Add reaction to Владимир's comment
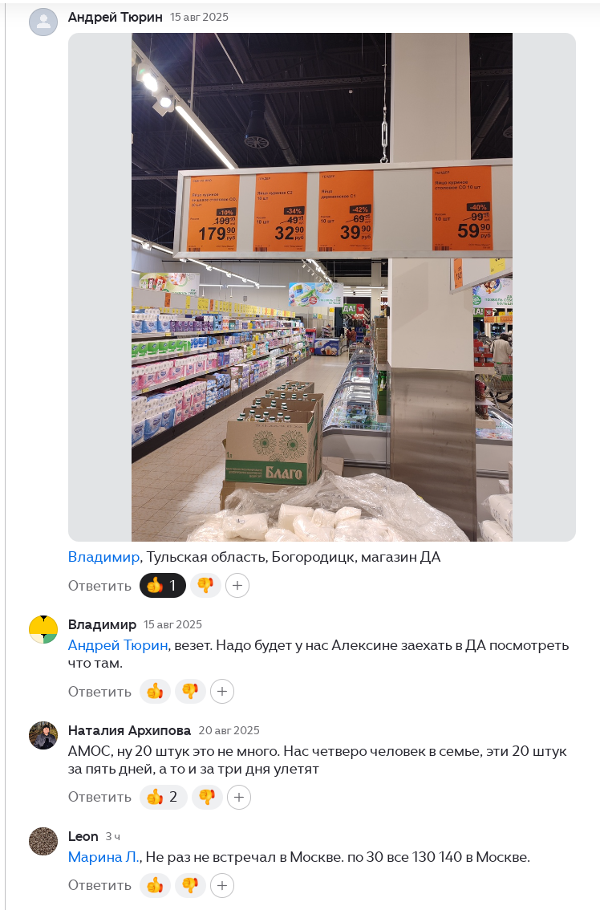 pos(222,691)
